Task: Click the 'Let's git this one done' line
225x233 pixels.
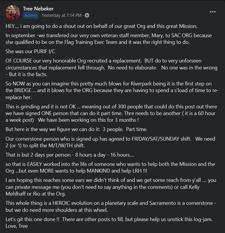Action: tap(109, 219)
